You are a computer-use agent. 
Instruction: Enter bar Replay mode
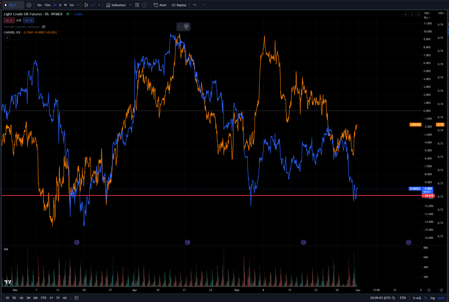(x=179, y=5)
